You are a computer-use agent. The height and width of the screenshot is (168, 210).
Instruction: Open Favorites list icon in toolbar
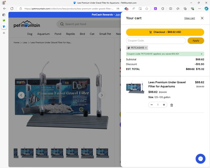coord(178,9)
